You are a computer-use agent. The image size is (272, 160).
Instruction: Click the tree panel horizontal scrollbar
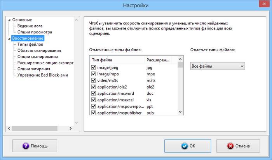pyautogui.click(x=39, y=128)
